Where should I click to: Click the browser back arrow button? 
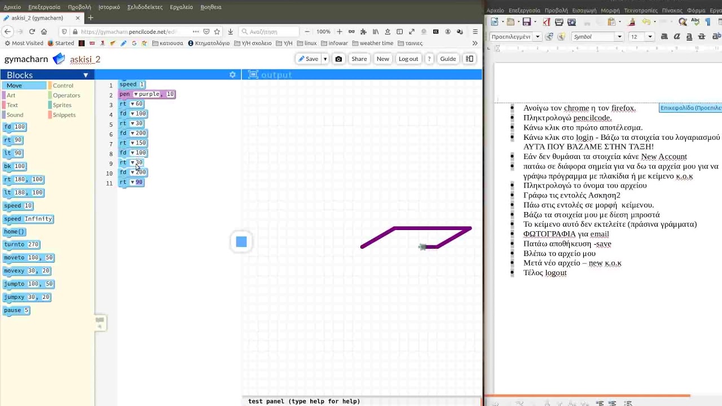pos(8,32)
